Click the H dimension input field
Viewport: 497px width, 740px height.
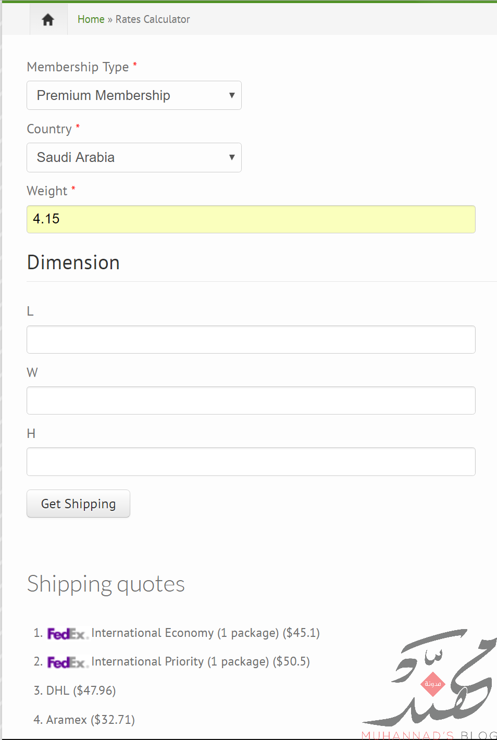coord(251,461)
